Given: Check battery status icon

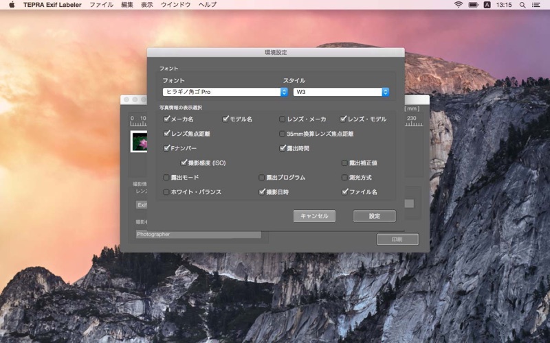Looking at the screenshot, I should point(473,5).
